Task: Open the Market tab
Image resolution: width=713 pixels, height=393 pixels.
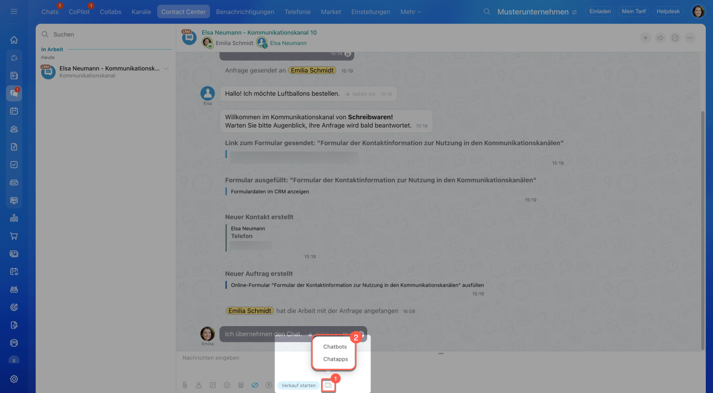Action: [x=331, y=12]
